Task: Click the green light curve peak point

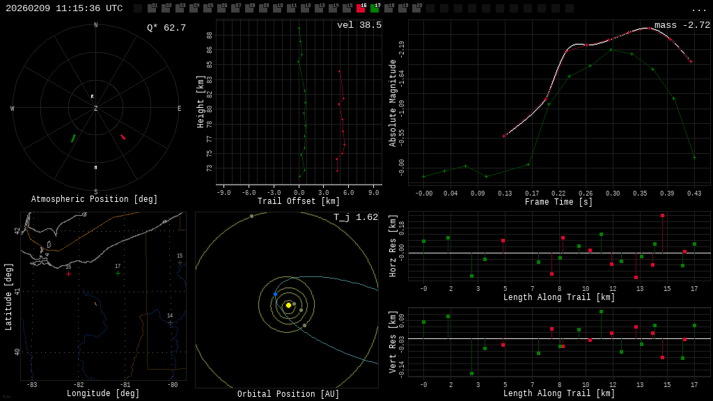Action: (x=611, y=50)
